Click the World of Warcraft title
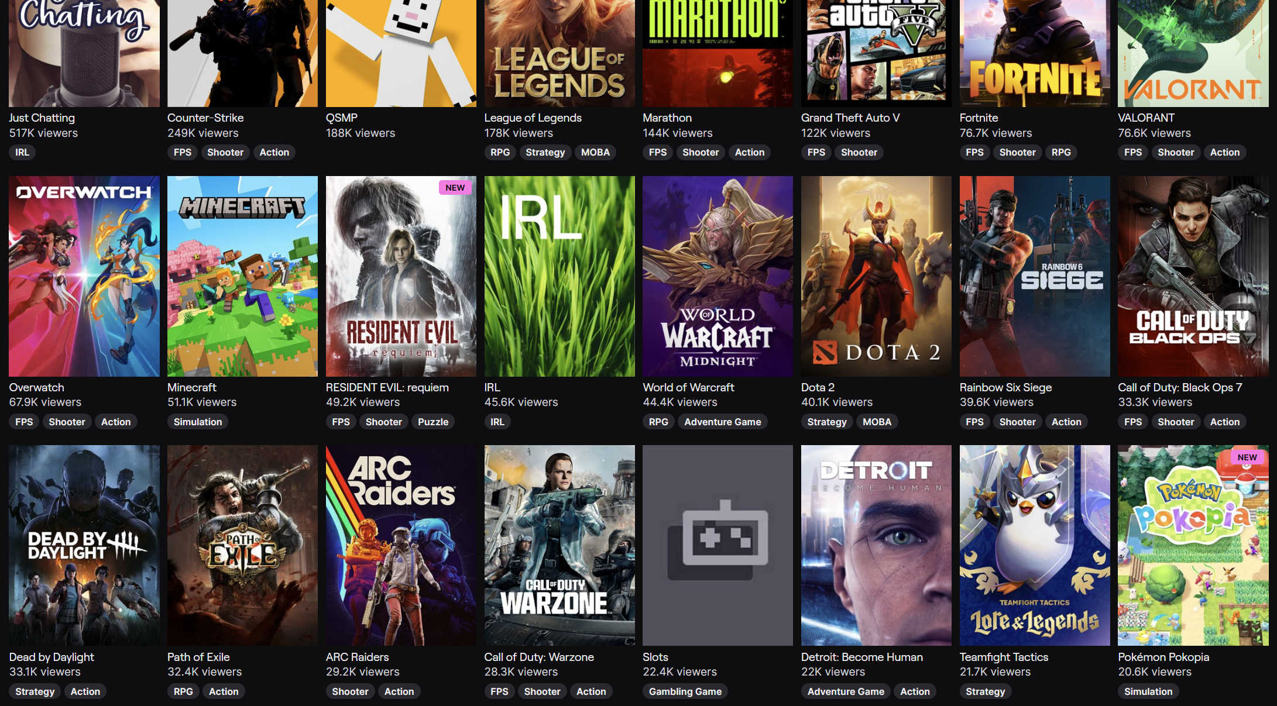 click(688, 387)
